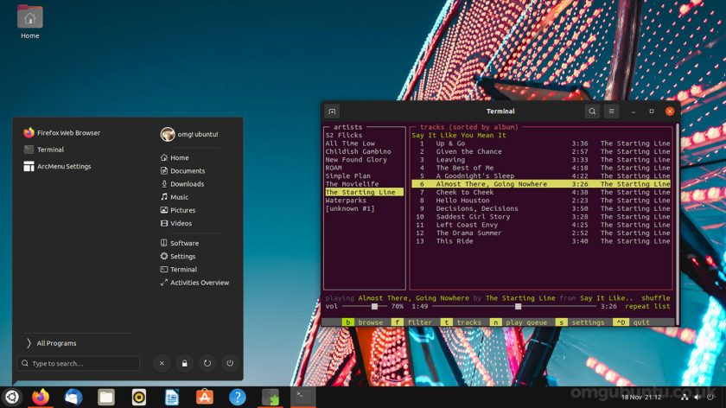This screenshot has height=408, width=726.
Task: Open Settings shortcut in ArcMenu
Action: point(178,256)
